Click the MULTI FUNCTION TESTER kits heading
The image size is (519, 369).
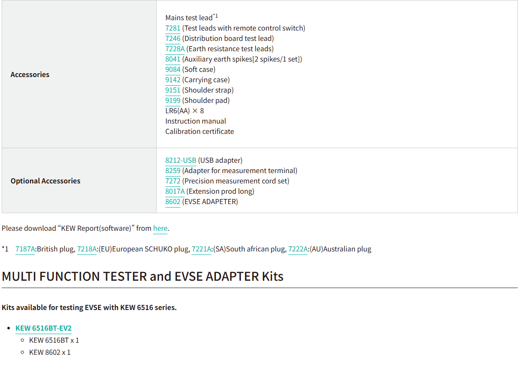[142, 276]
